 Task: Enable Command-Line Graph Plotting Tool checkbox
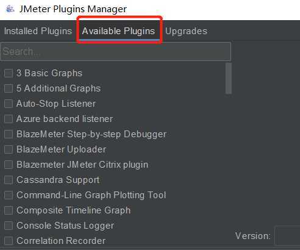coord(9,195)
